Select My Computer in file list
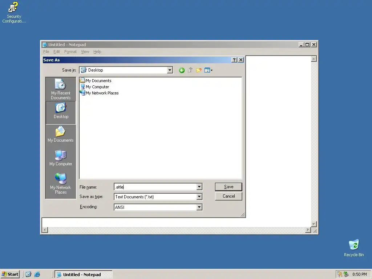The height and width of the screenshot is (279, 372). click(95, 87)
